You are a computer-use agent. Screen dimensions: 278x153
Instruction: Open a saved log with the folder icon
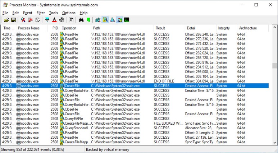point(6,20)
